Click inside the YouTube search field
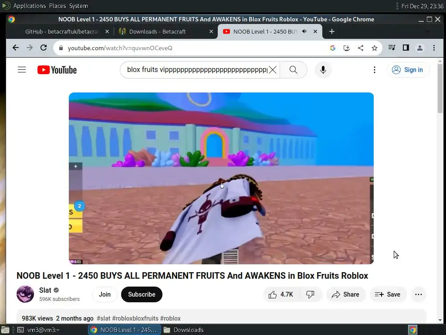The width and height of the screenshot is (446, 335). click(197, 70)
